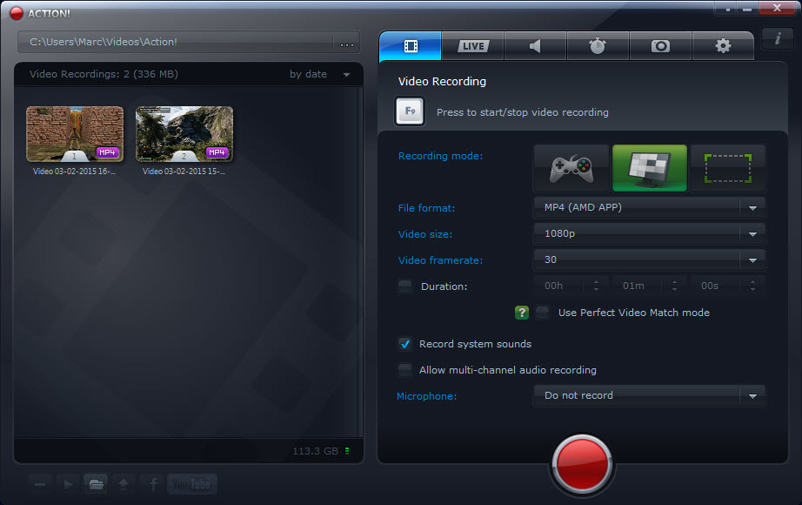
Task: Select the first video thumbnail from 16 o'clock
Action: coord(75,134)
